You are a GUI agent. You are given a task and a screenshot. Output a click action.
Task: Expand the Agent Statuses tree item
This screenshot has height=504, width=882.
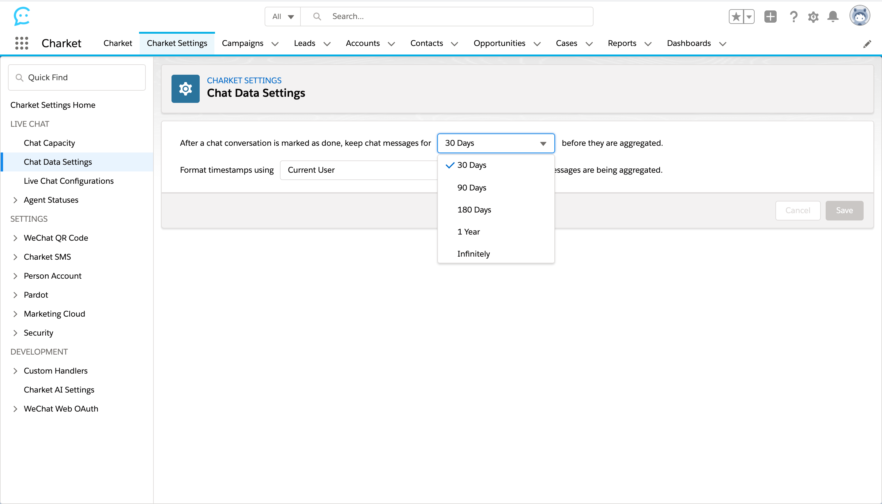pos(15,200)
